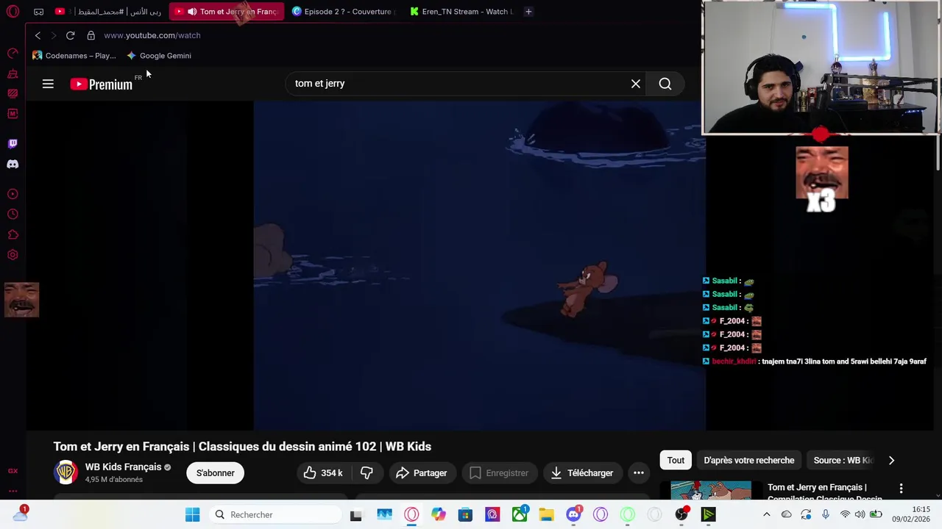The width and height of the screenshot is (942, 529).
Task: Open Discord panel in Opera sidebar
Action: tap(13, 164)
